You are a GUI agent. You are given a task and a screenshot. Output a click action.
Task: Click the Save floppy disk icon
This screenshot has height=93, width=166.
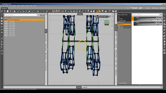tap(2, 24)
